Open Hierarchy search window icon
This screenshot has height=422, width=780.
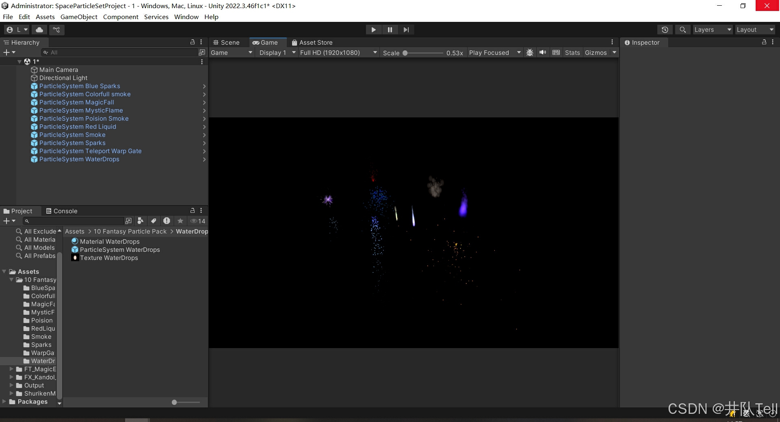pyautogui.click(x=202, y=52)
